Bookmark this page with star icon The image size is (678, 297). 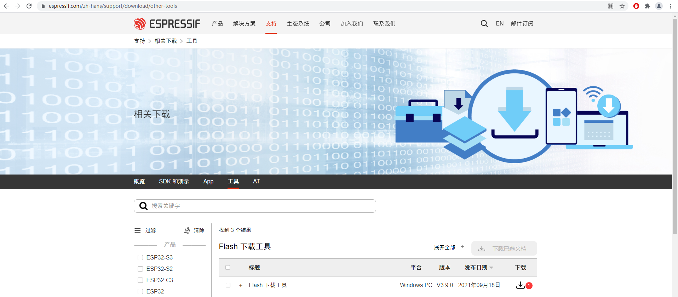pos(622,6)
